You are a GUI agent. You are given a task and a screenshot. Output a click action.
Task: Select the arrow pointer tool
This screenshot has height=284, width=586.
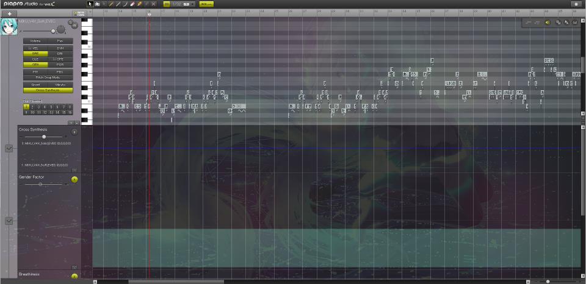tap(90, 4)
